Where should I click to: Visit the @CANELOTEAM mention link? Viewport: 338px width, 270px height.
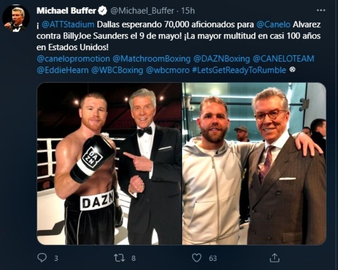283,59
